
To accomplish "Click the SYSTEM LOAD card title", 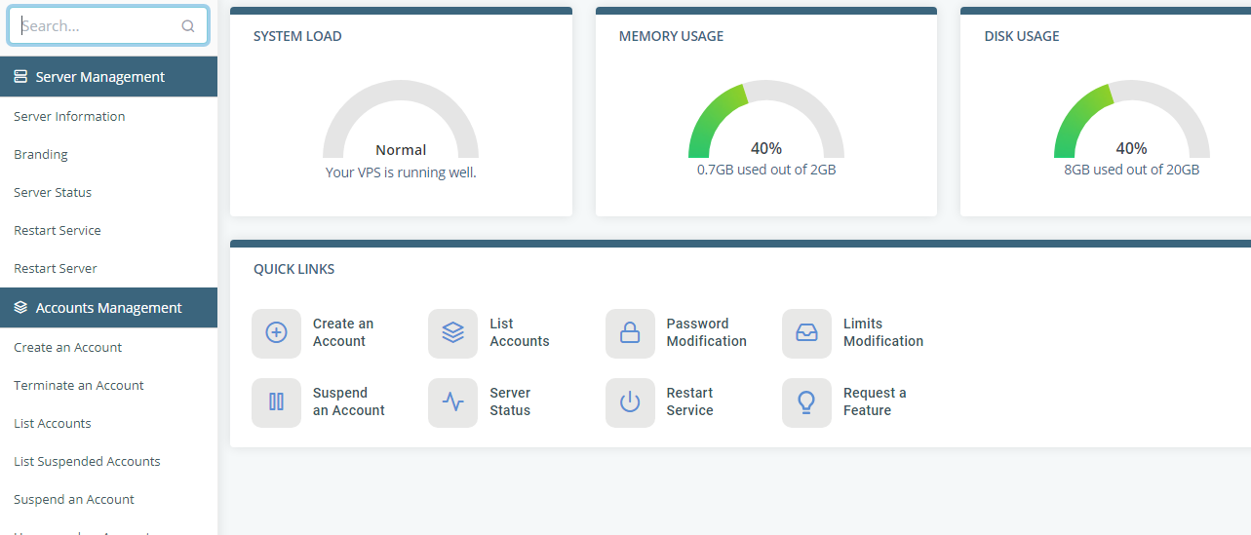I will point(297,36).
